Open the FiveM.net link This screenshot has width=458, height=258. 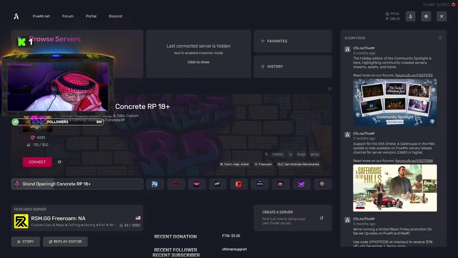coord(42,16)
